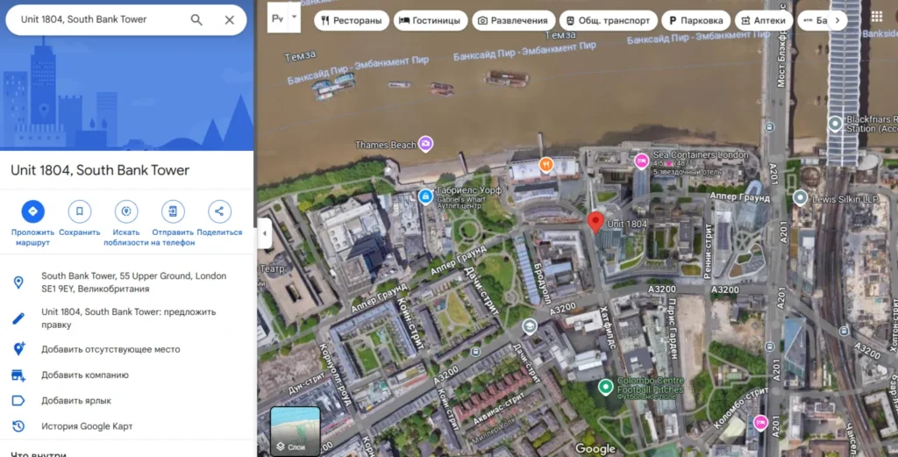
Task: Collapse the side panel with arrow
Action: click(x=265, y=233)
